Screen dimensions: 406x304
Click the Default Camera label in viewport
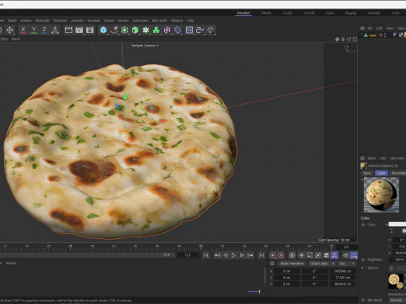(x=144, y=46)
